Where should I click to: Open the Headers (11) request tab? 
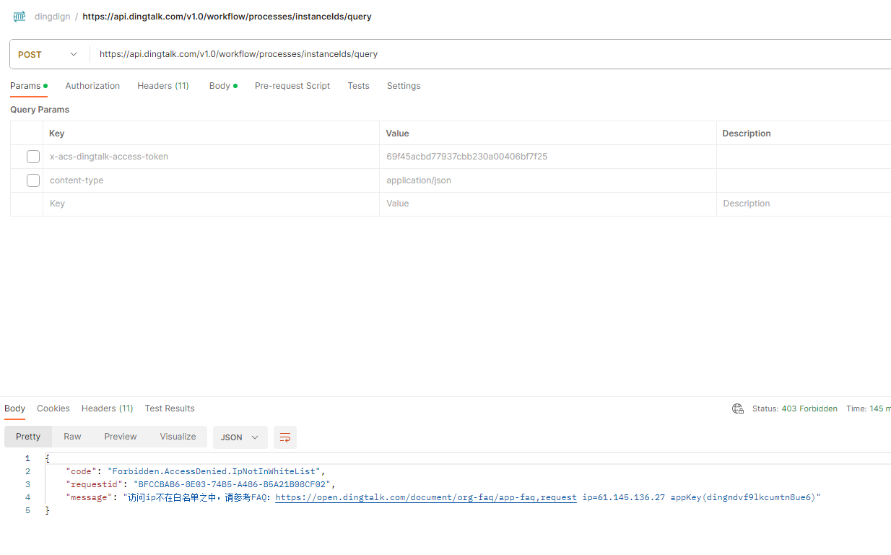coord(163,86)
